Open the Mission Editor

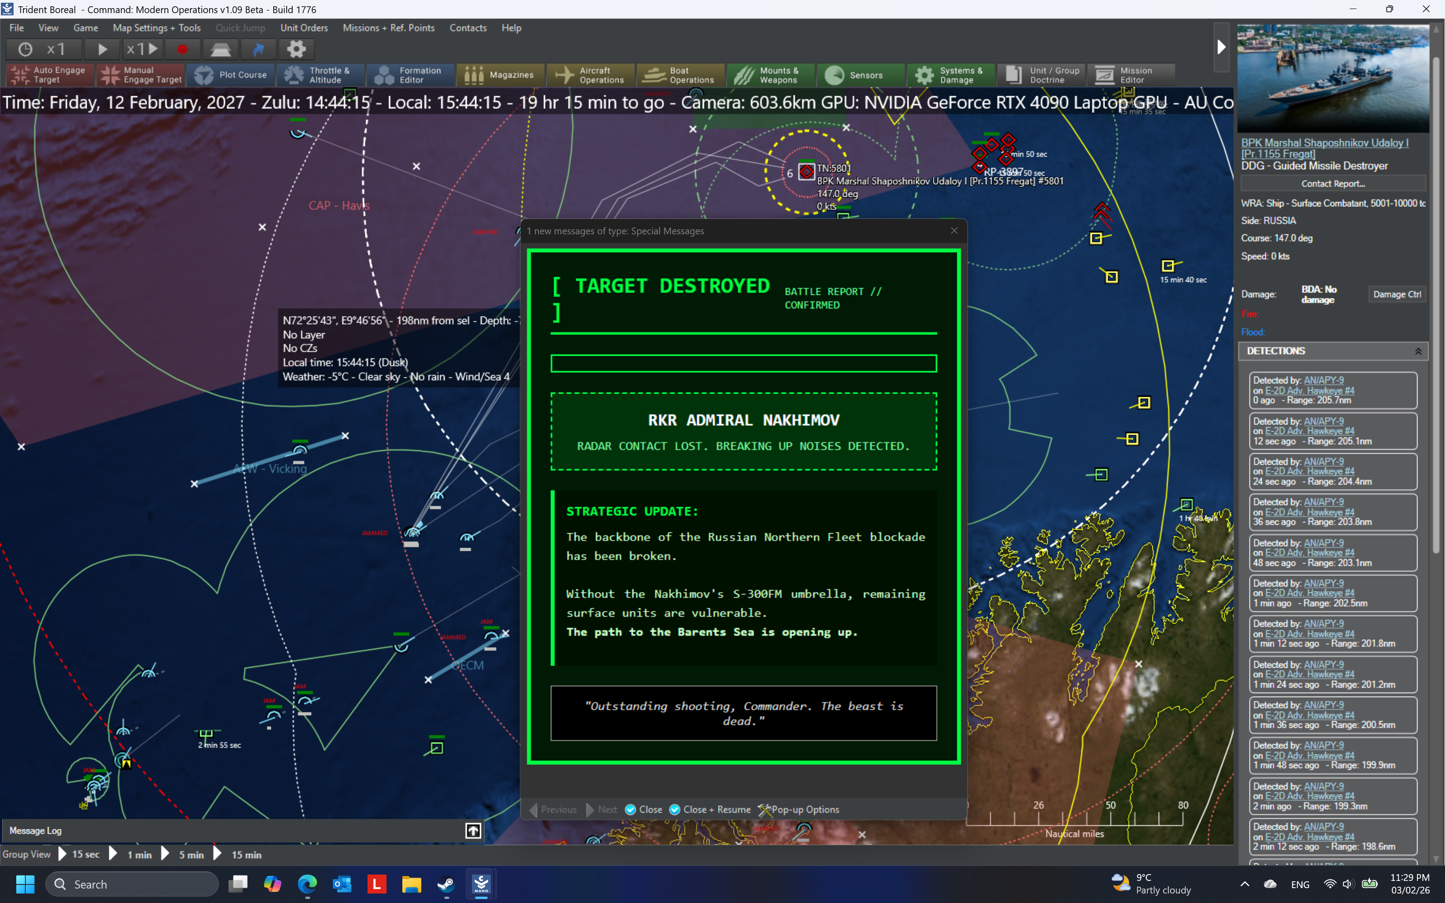coord(1130,74)
